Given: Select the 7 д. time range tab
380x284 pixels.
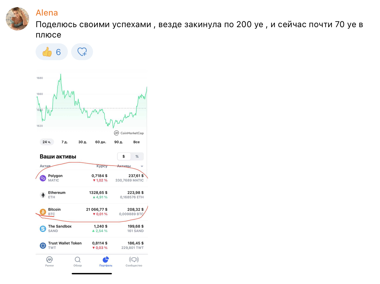Looking at the screenshot, I should point(65,142).
